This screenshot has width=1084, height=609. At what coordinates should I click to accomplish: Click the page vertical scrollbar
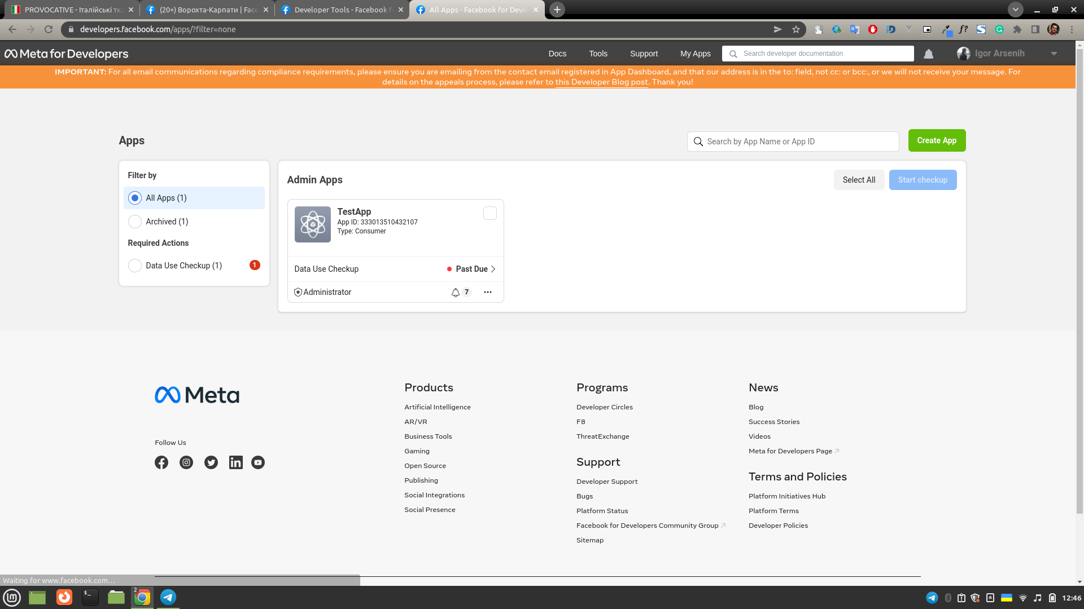coord(1079,282)
